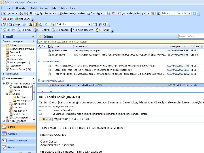Open Verzenden/ontvangen dropdown arrow
204x153 pixels.
(148, 13)
